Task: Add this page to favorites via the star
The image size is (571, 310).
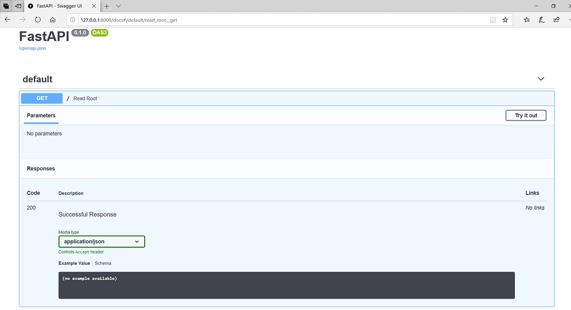Action: click(x=505, y=19)
